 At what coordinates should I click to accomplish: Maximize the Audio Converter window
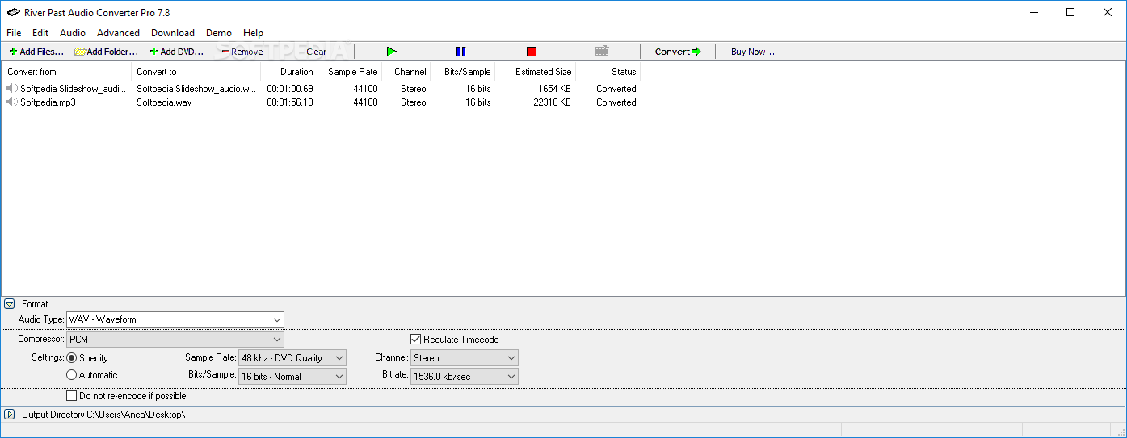tap(1070, 12)
